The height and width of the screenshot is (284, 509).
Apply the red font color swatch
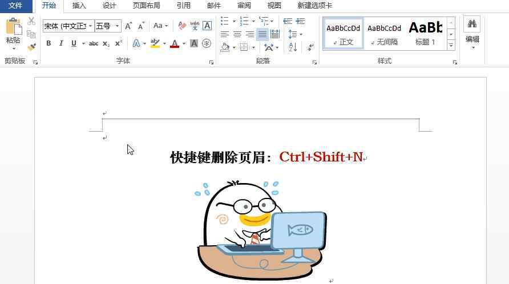[174, 43]
